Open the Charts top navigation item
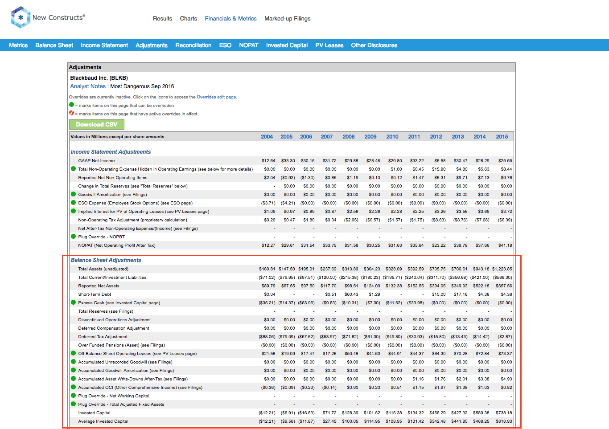609x429 pixels. pos(188,19)
